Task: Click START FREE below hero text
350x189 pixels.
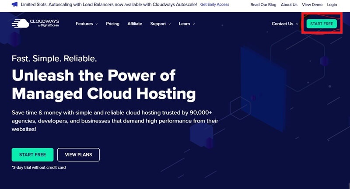Action: tap(32, 154)
